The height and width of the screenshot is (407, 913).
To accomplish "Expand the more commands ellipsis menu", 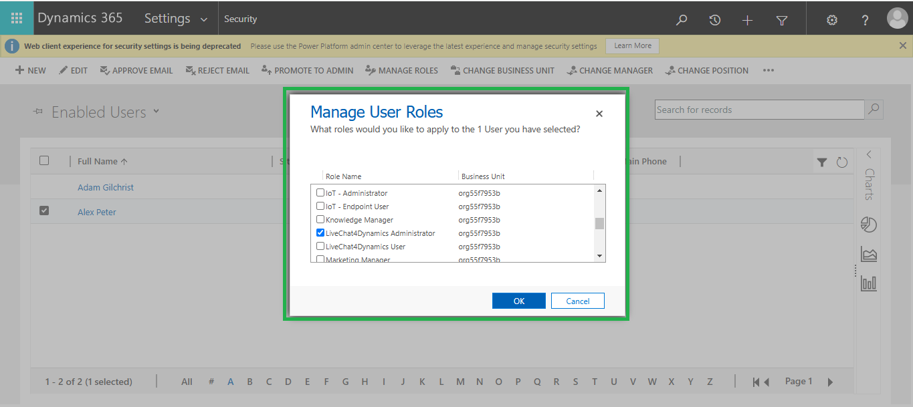I will click(x=769, y=70).
